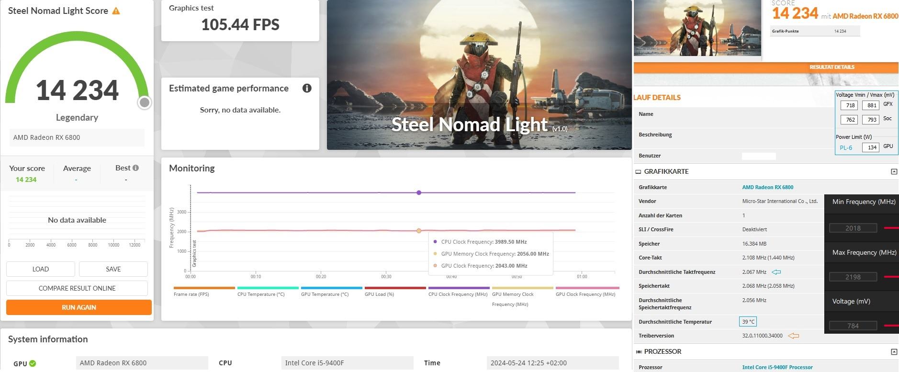
Task: Click the warning icon next to Steel Nomad Light Score
Action: [x=116, y=11]
